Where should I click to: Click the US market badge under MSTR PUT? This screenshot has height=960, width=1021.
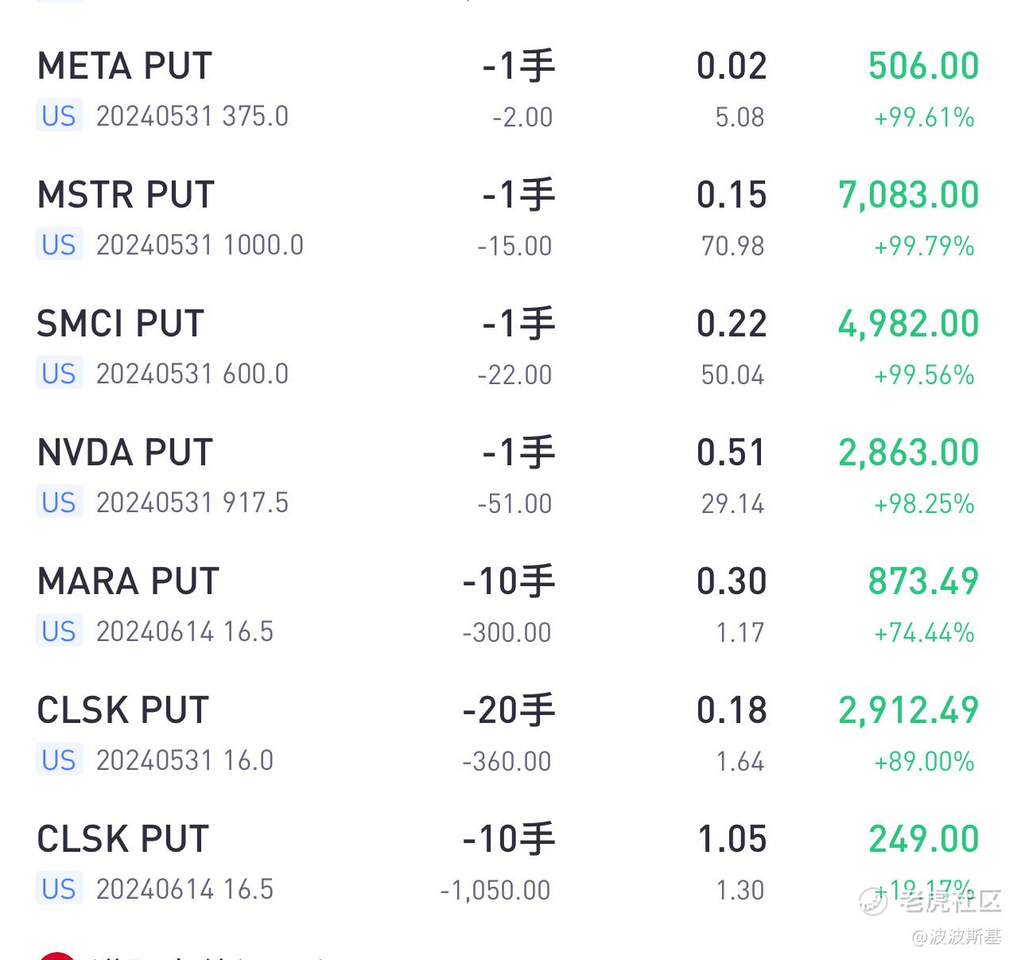pyautogui.click(x=59, y=245)
